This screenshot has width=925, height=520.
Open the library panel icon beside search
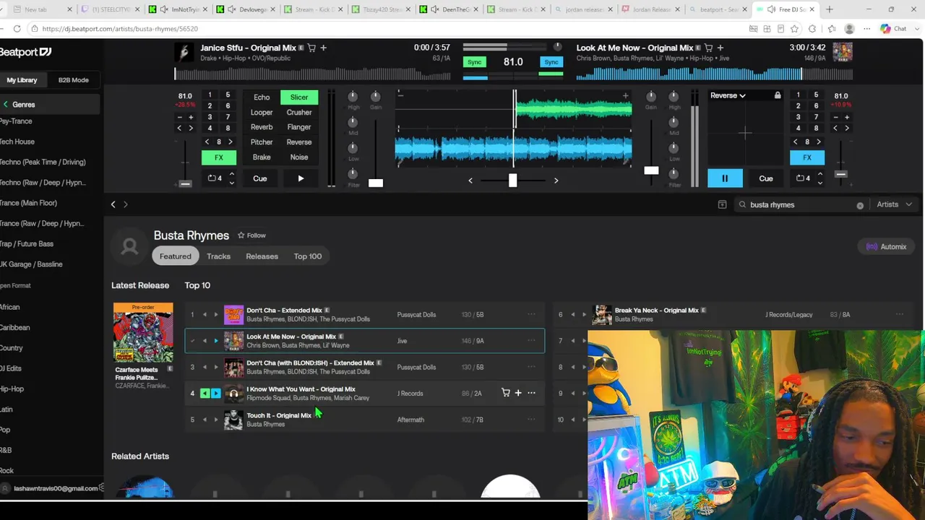click(722, 204)
